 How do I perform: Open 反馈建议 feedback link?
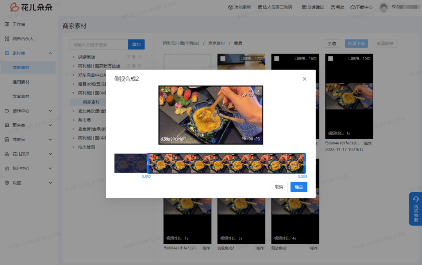click(313, 7)
